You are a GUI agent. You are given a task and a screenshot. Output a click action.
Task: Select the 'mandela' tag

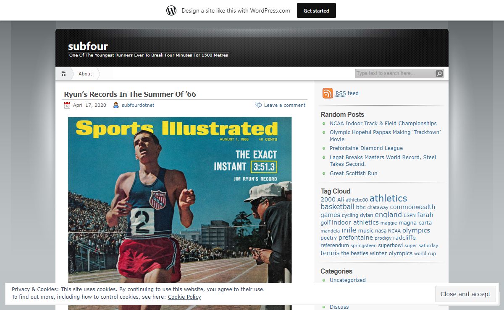click(330, 231)
